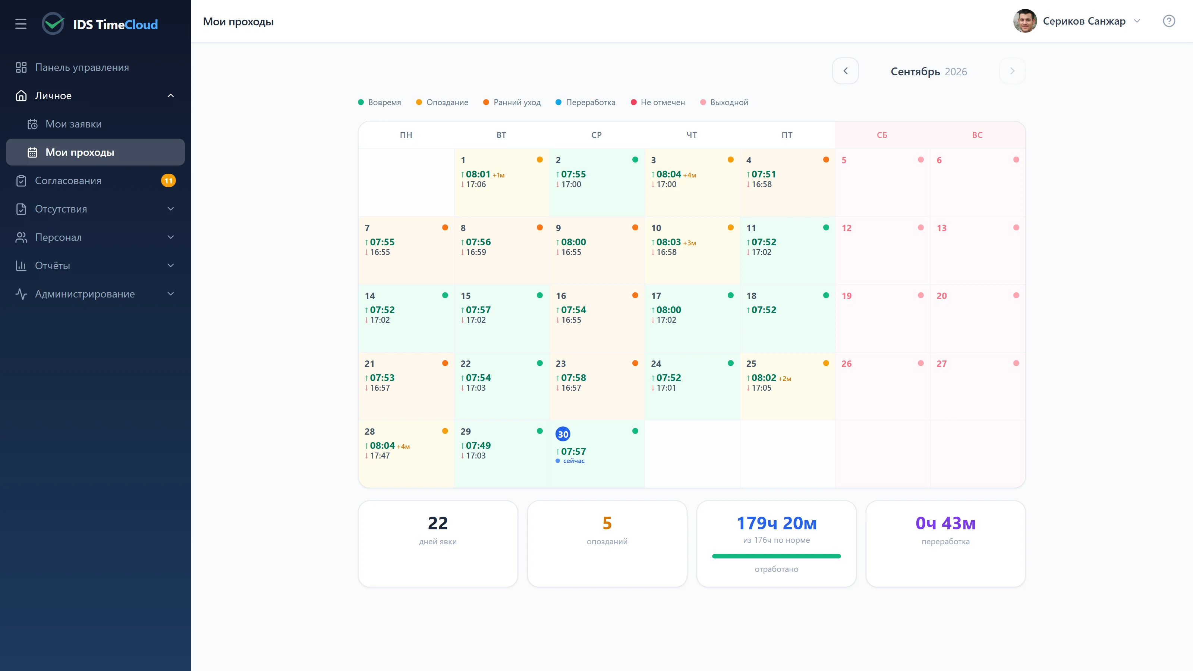The image size is (1193, 671).
Task: Click the 0ч 43м переработка card
Action: 945,544
